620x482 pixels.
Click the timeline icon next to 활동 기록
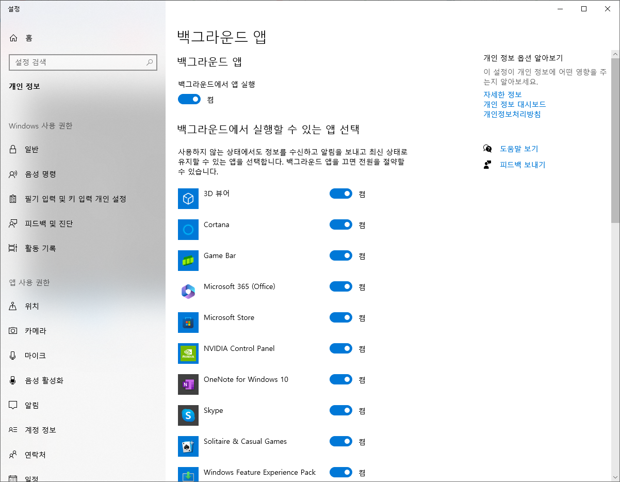(x=13, y=249)
